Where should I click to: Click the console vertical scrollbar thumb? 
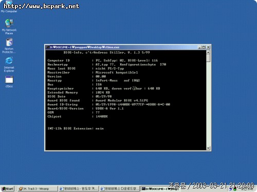(208, 58)
